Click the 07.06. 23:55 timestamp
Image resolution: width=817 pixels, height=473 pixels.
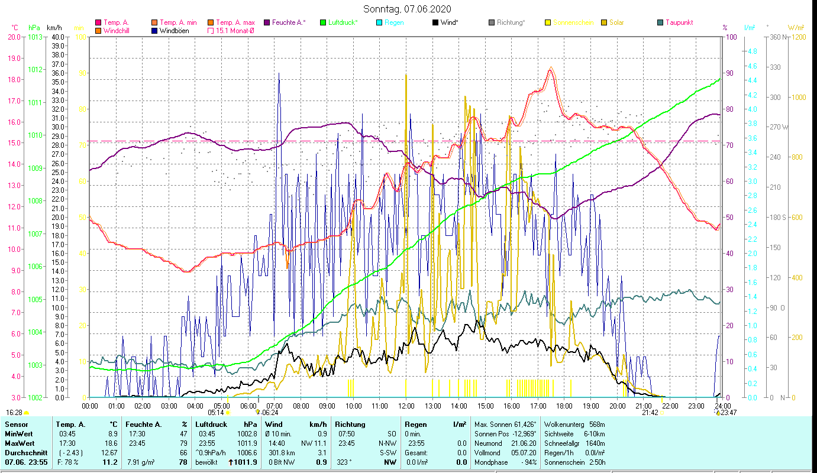pos(27,462)
